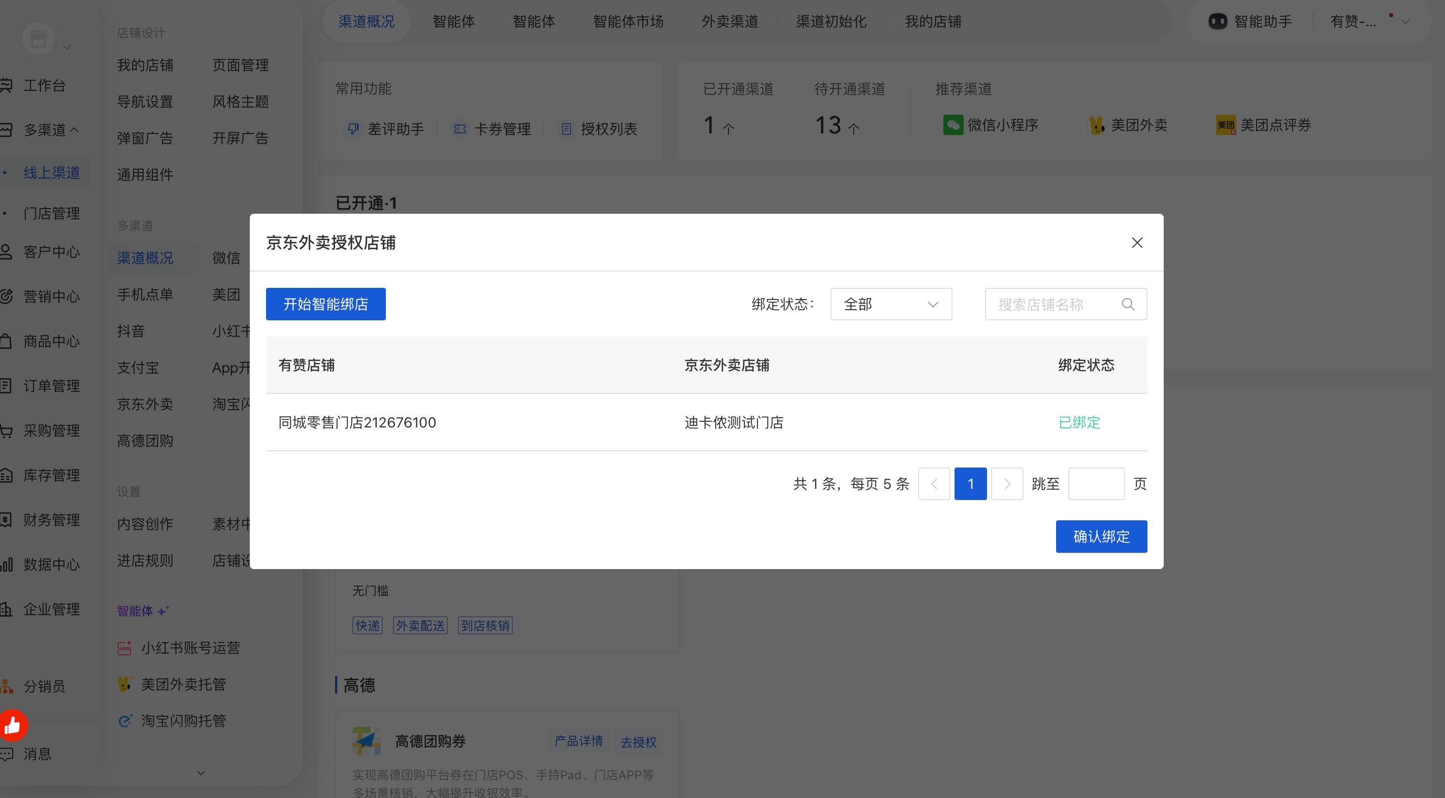This screenshot has height=798, width=1445.
Task: Select the 同城零售门店212676100 cell
Action: click(357, 422)
